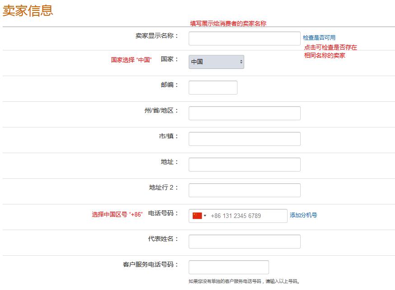This screenshot has width=395, height=290.
Task: Click the stepper arrows on country selector
Action: [240, 62]
